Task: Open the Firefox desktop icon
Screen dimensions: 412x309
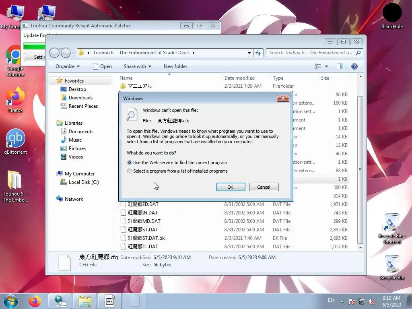Action: tap(15, 100)
